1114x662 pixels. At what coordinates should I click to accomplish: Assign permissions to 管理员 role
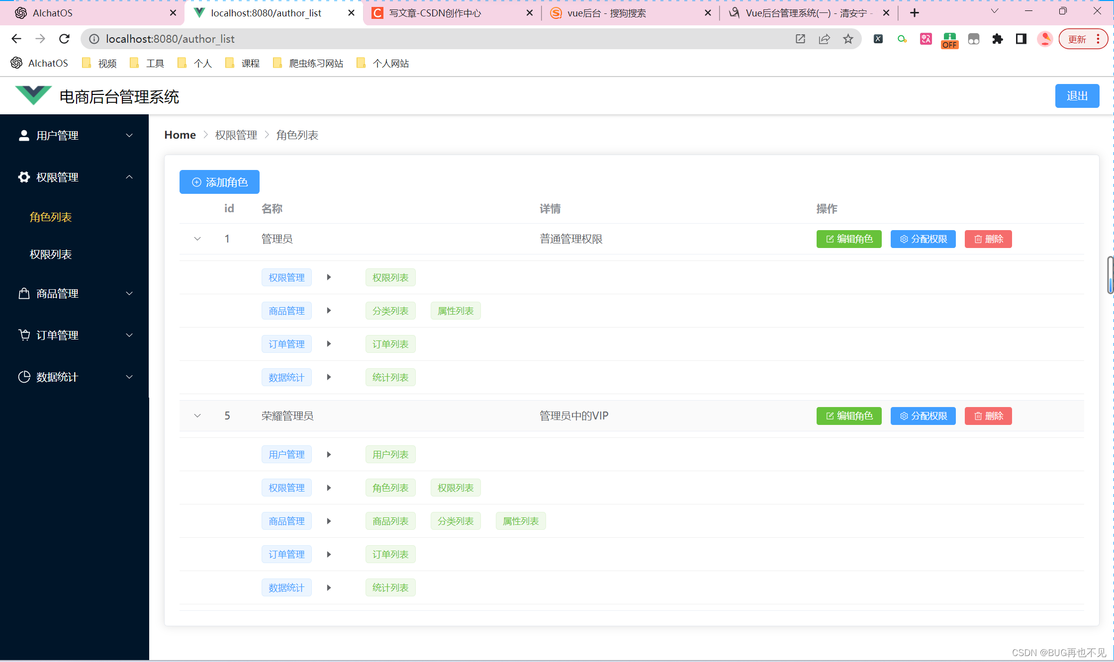923,239
